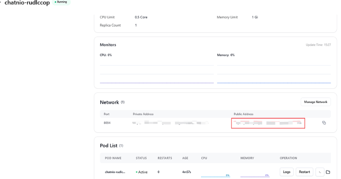Click the CPU Limit 0.5 Core value
The height and width of the screenshot is (179, 341).
[141, 17]
